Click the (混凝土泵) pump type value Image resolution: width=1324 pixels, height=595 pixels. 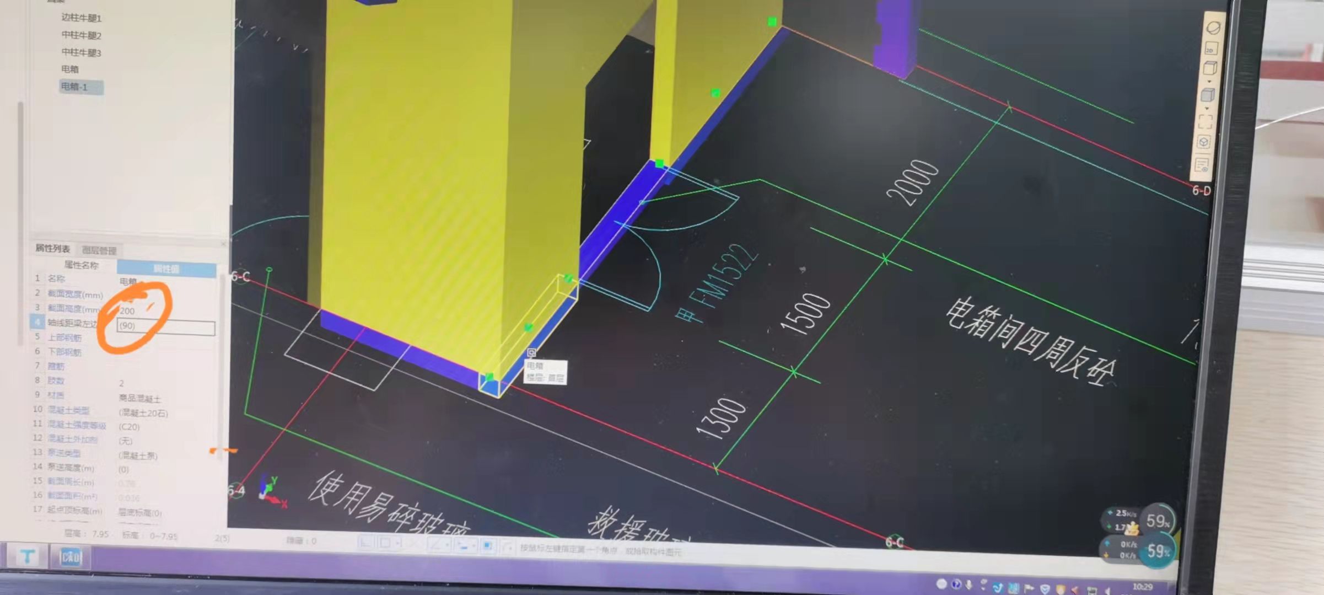[138, 455]
